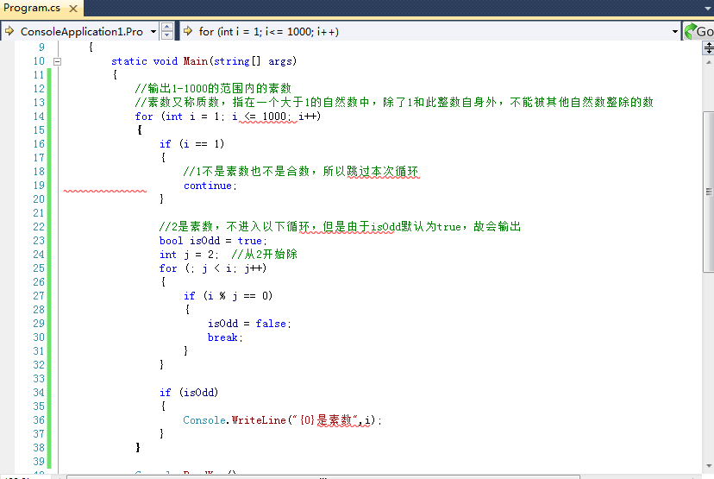Click 'for (; j < i; j++)' line
Screen dimensions: 714x479
pos(213,268)
